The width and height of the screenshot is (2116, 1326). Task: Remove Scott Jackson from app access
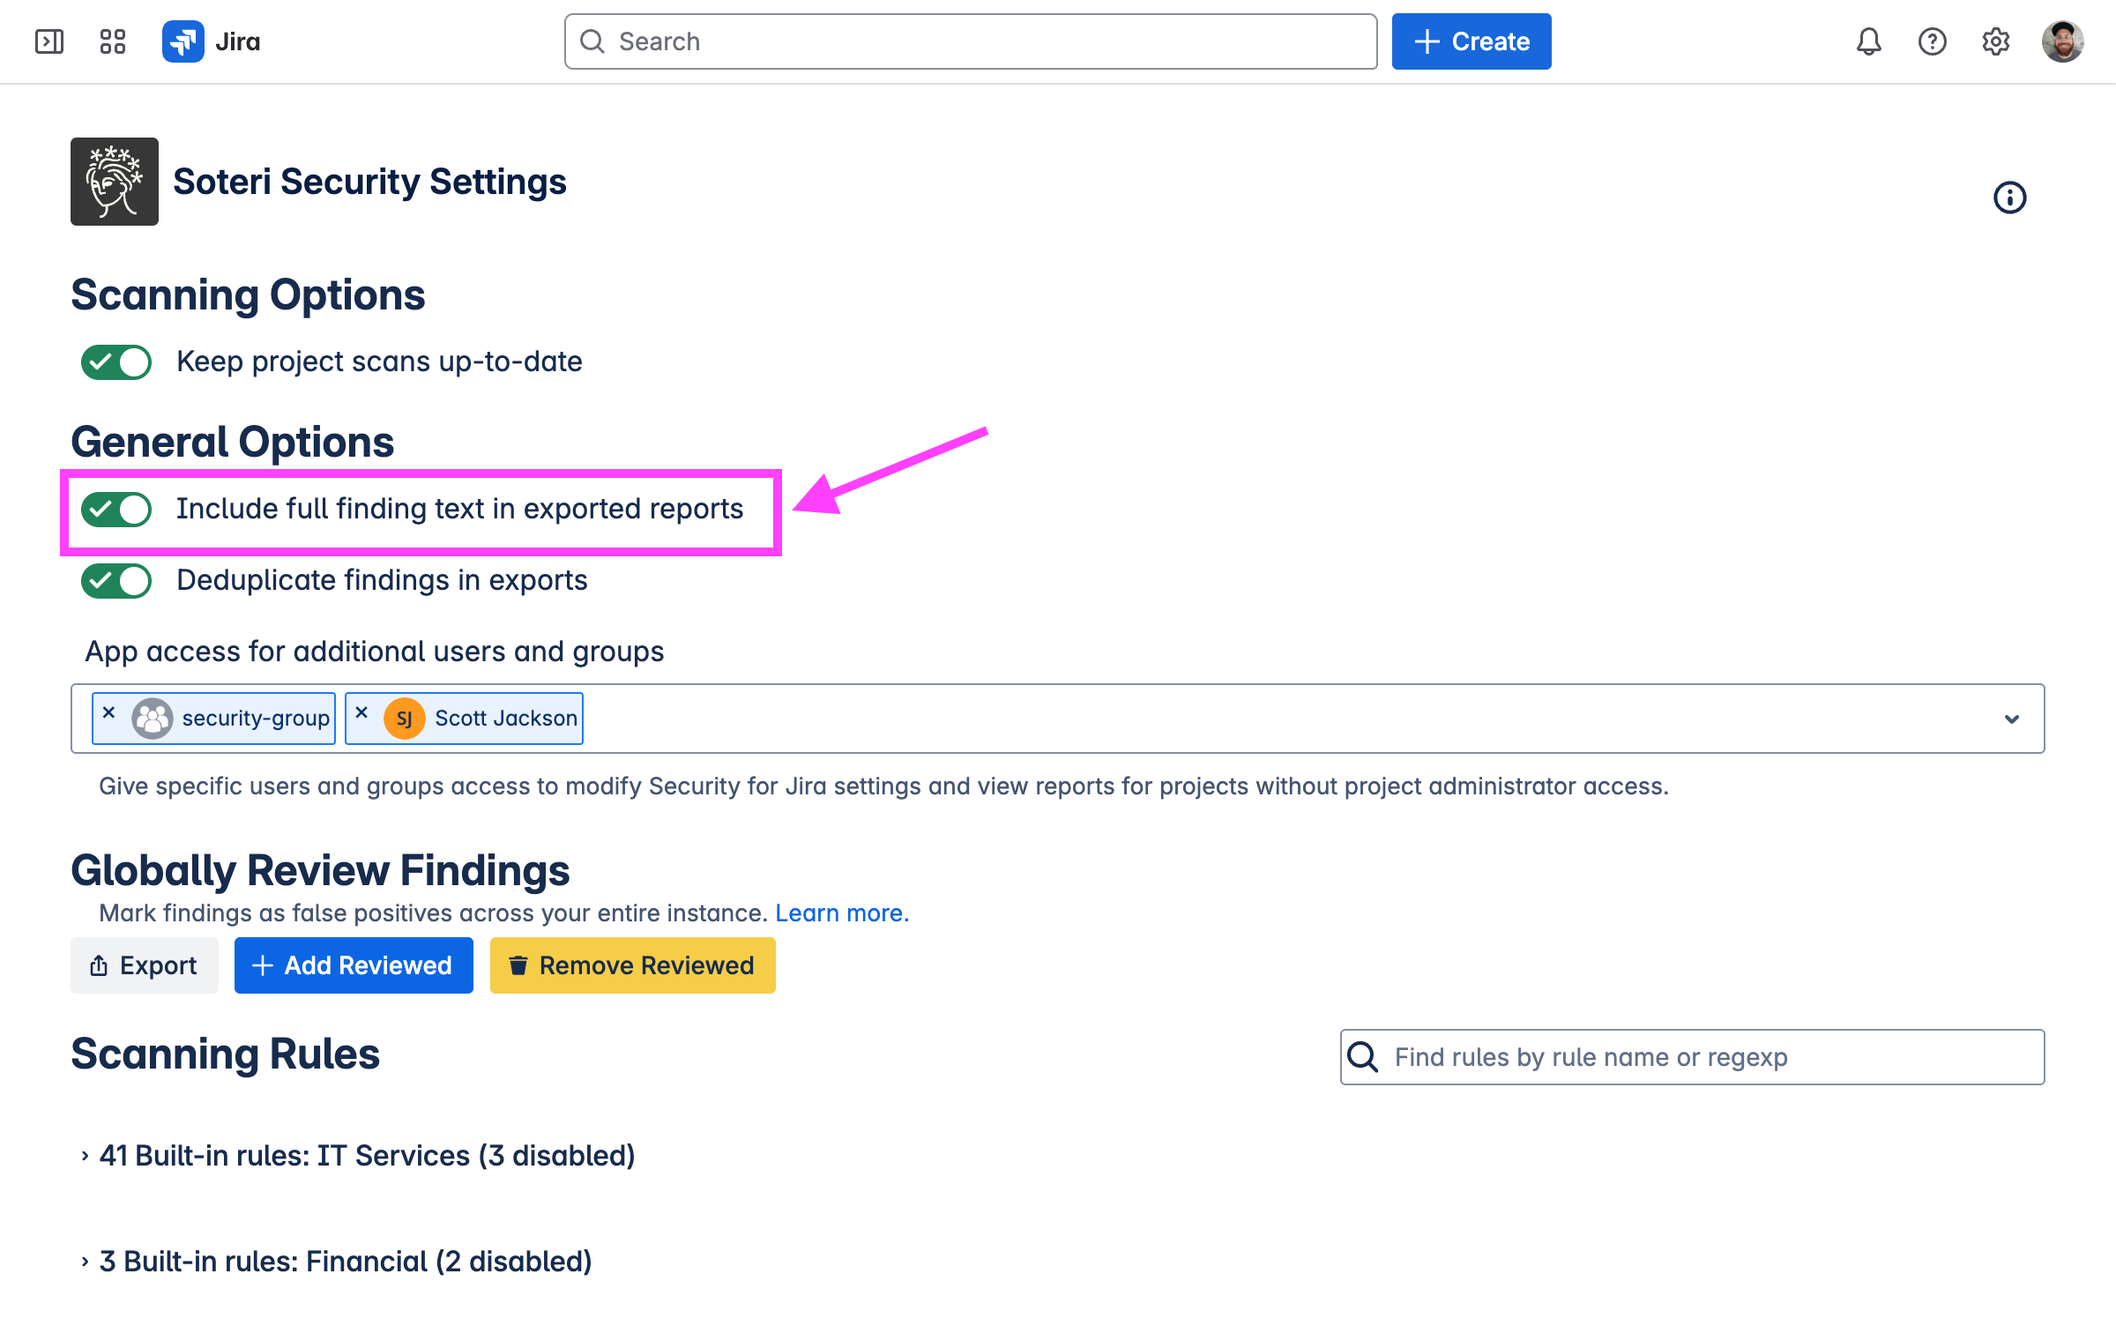coord(361,712)
